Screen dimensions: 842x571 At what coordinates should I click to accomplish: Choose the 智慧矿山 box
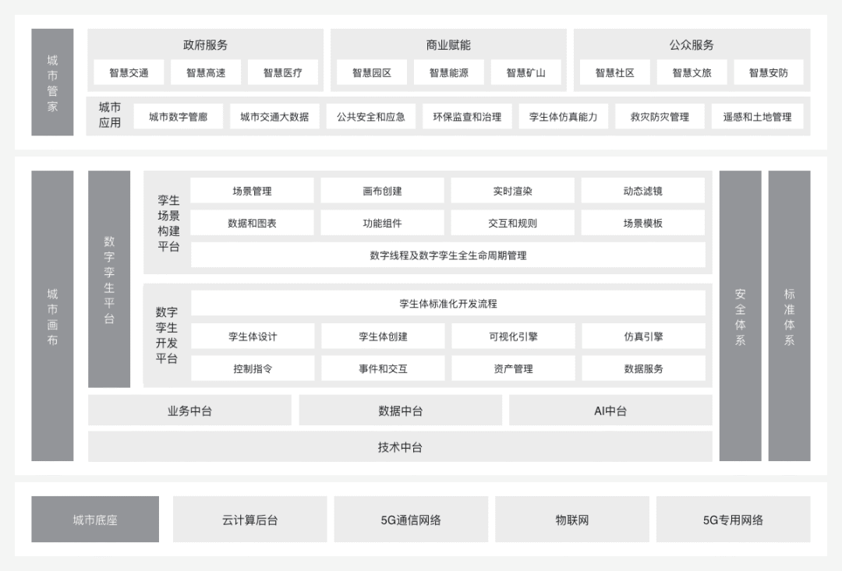pos(525,72)
